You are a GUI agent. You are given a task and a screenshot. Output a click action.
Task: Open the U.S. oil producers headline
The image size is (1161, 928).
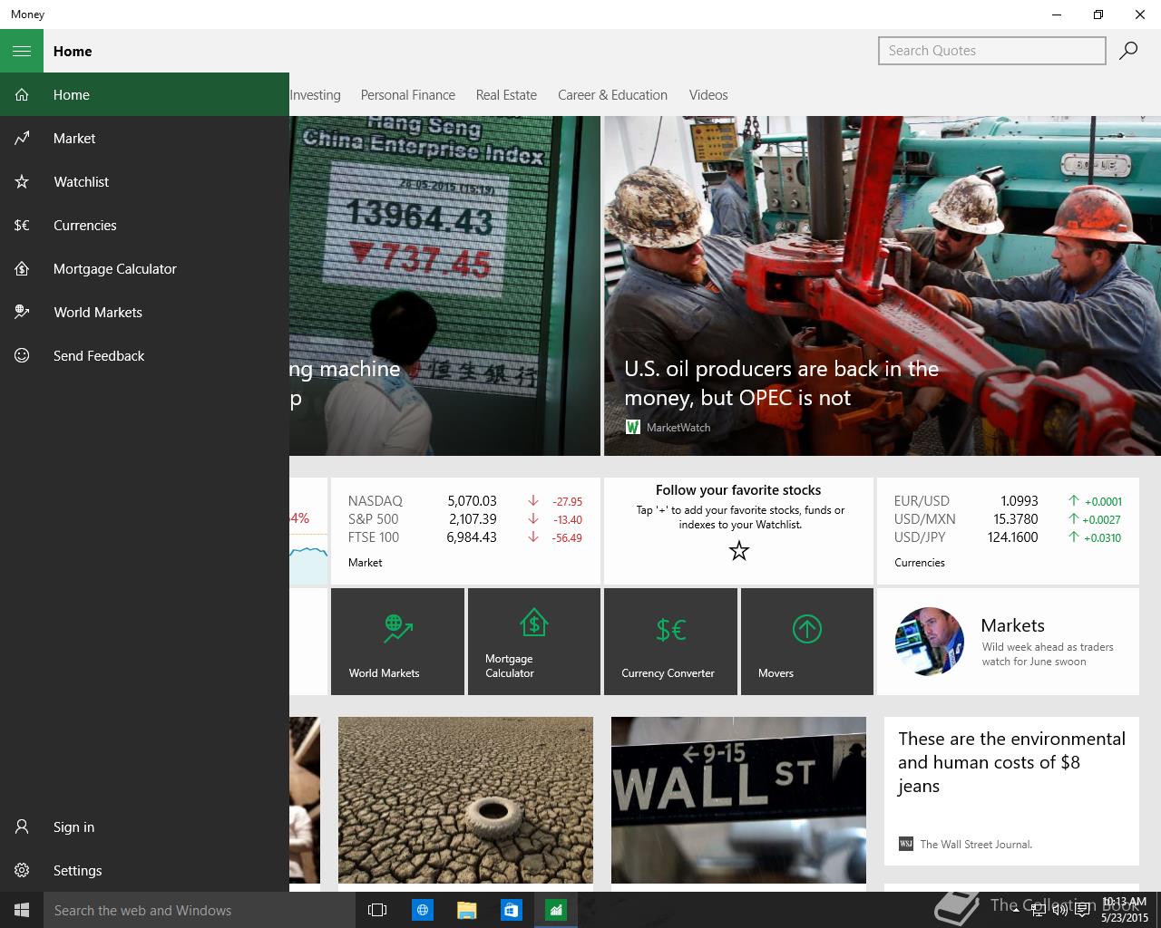coord(781,382)
